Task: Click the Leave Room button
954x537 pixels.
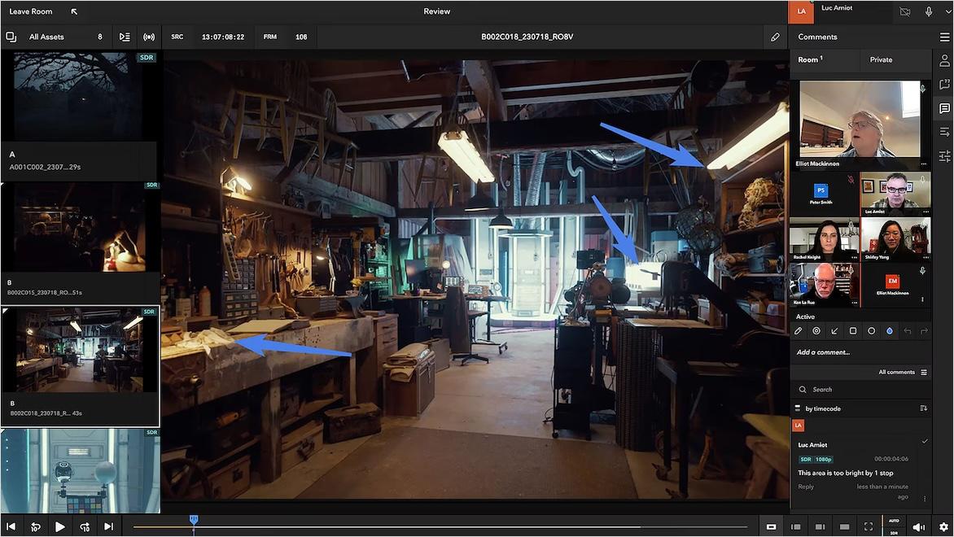Action: pyautogui.click(x=30, y=11)
